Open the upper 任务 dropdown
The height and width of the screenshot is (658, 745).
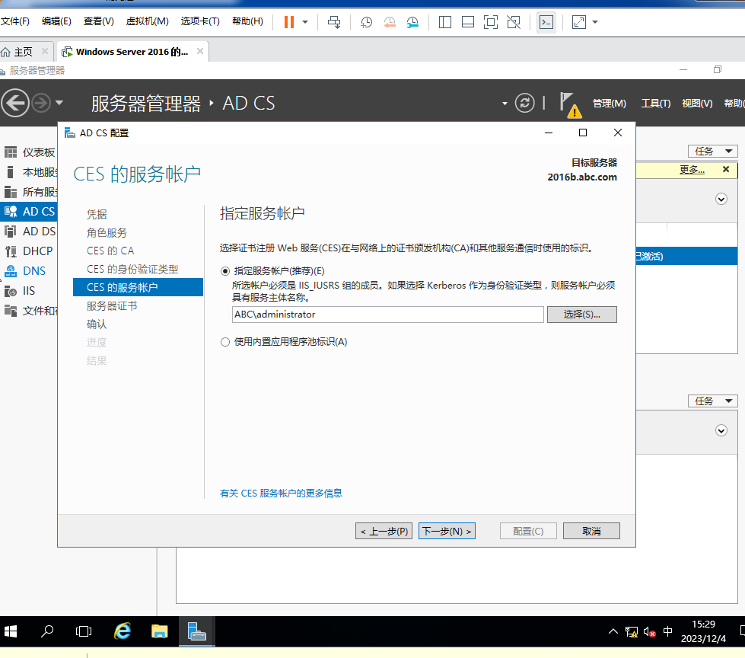click(x=712, y=152)
